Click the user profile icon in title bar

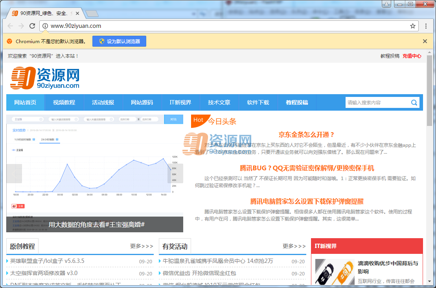386,4
